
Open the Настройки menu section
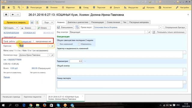182,7
